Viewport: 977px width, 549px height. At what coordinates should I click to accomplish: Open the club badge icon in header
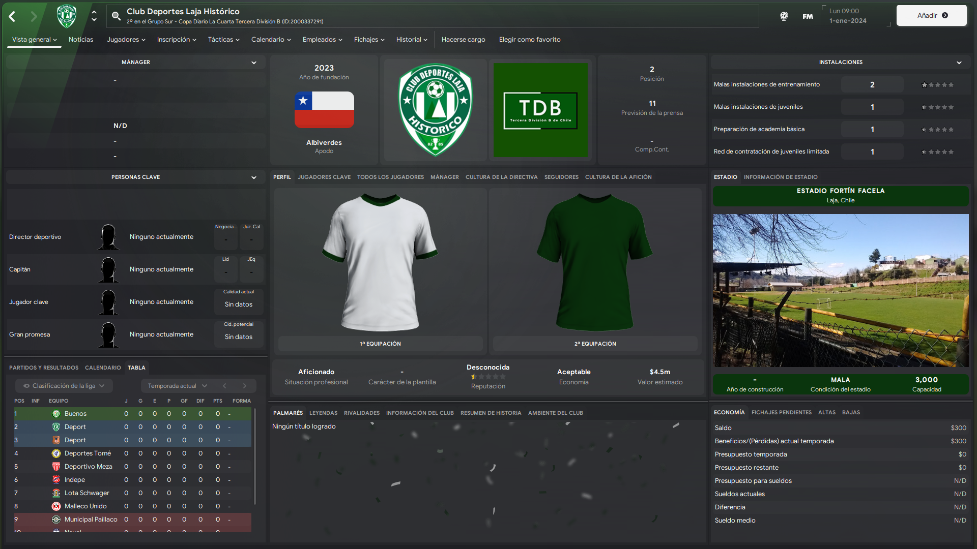(67, 16)
